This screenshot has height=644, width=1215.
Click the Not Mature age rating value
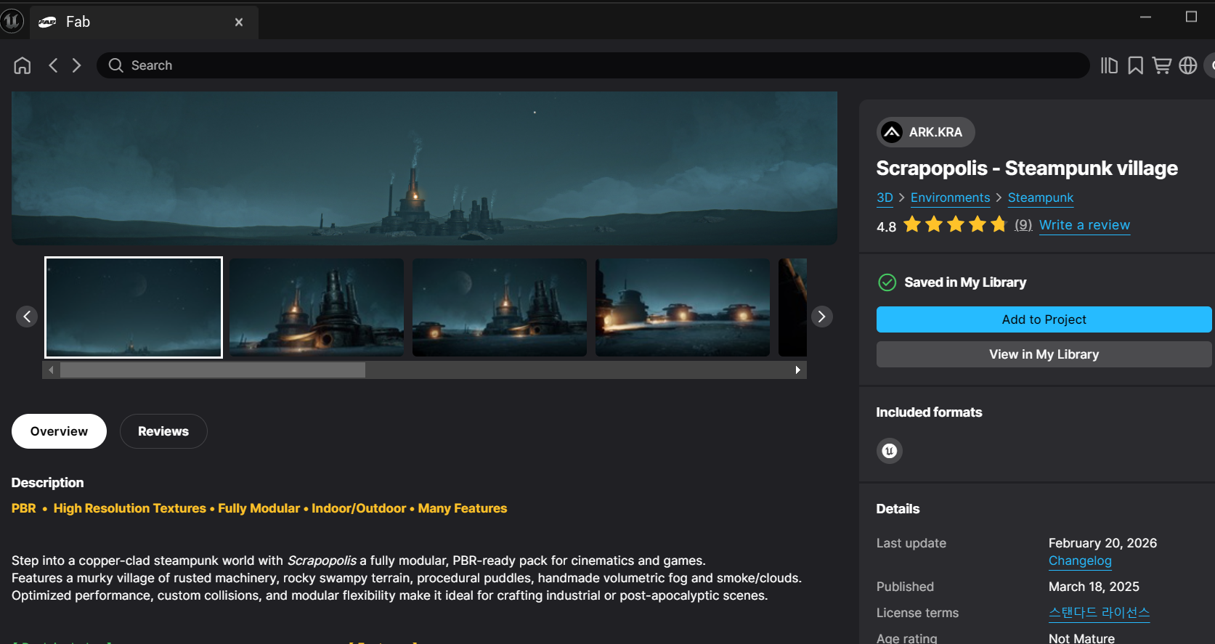[1081, 638]
